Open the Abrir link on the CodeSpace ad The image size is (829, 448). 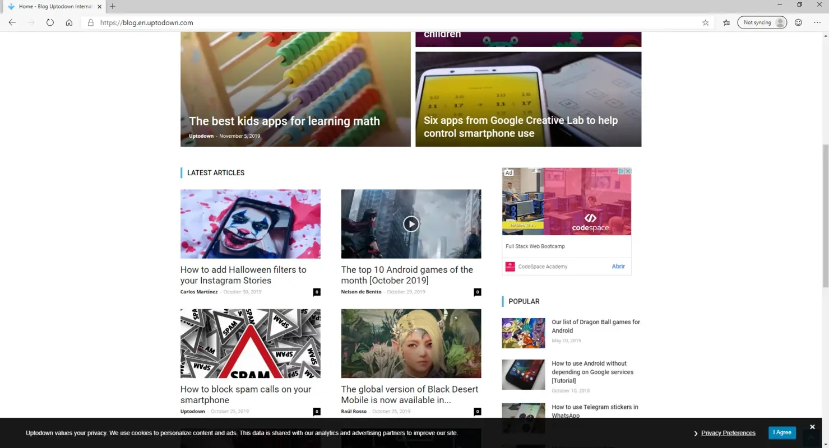tap(618, 266)
